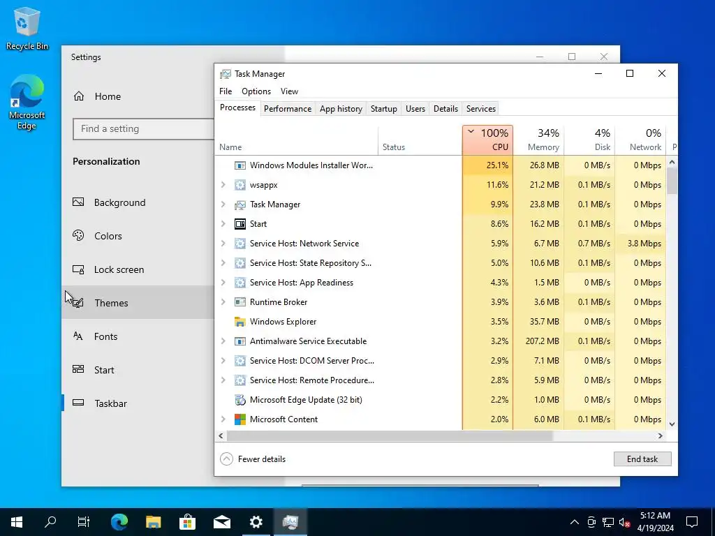Select the Service Host: DCOM Server row

(440, 361)
